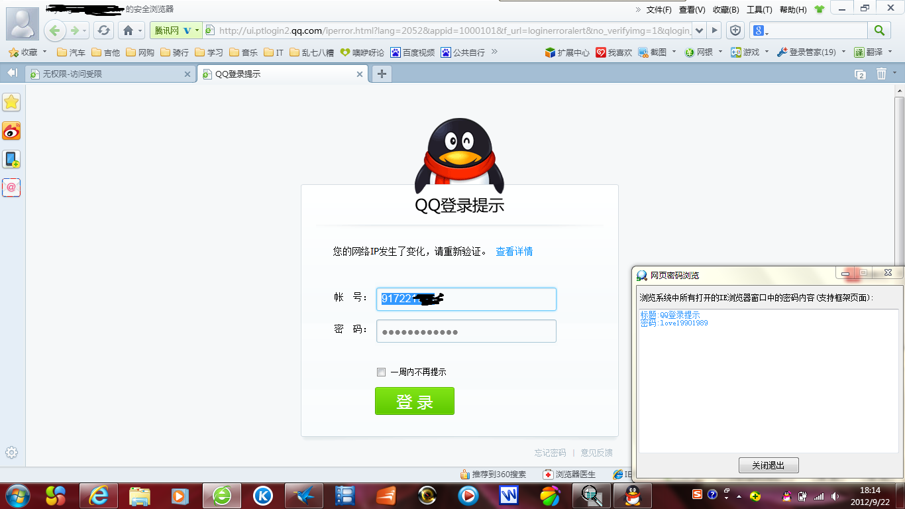Click the 忘记密码 link

pos(551,453)
